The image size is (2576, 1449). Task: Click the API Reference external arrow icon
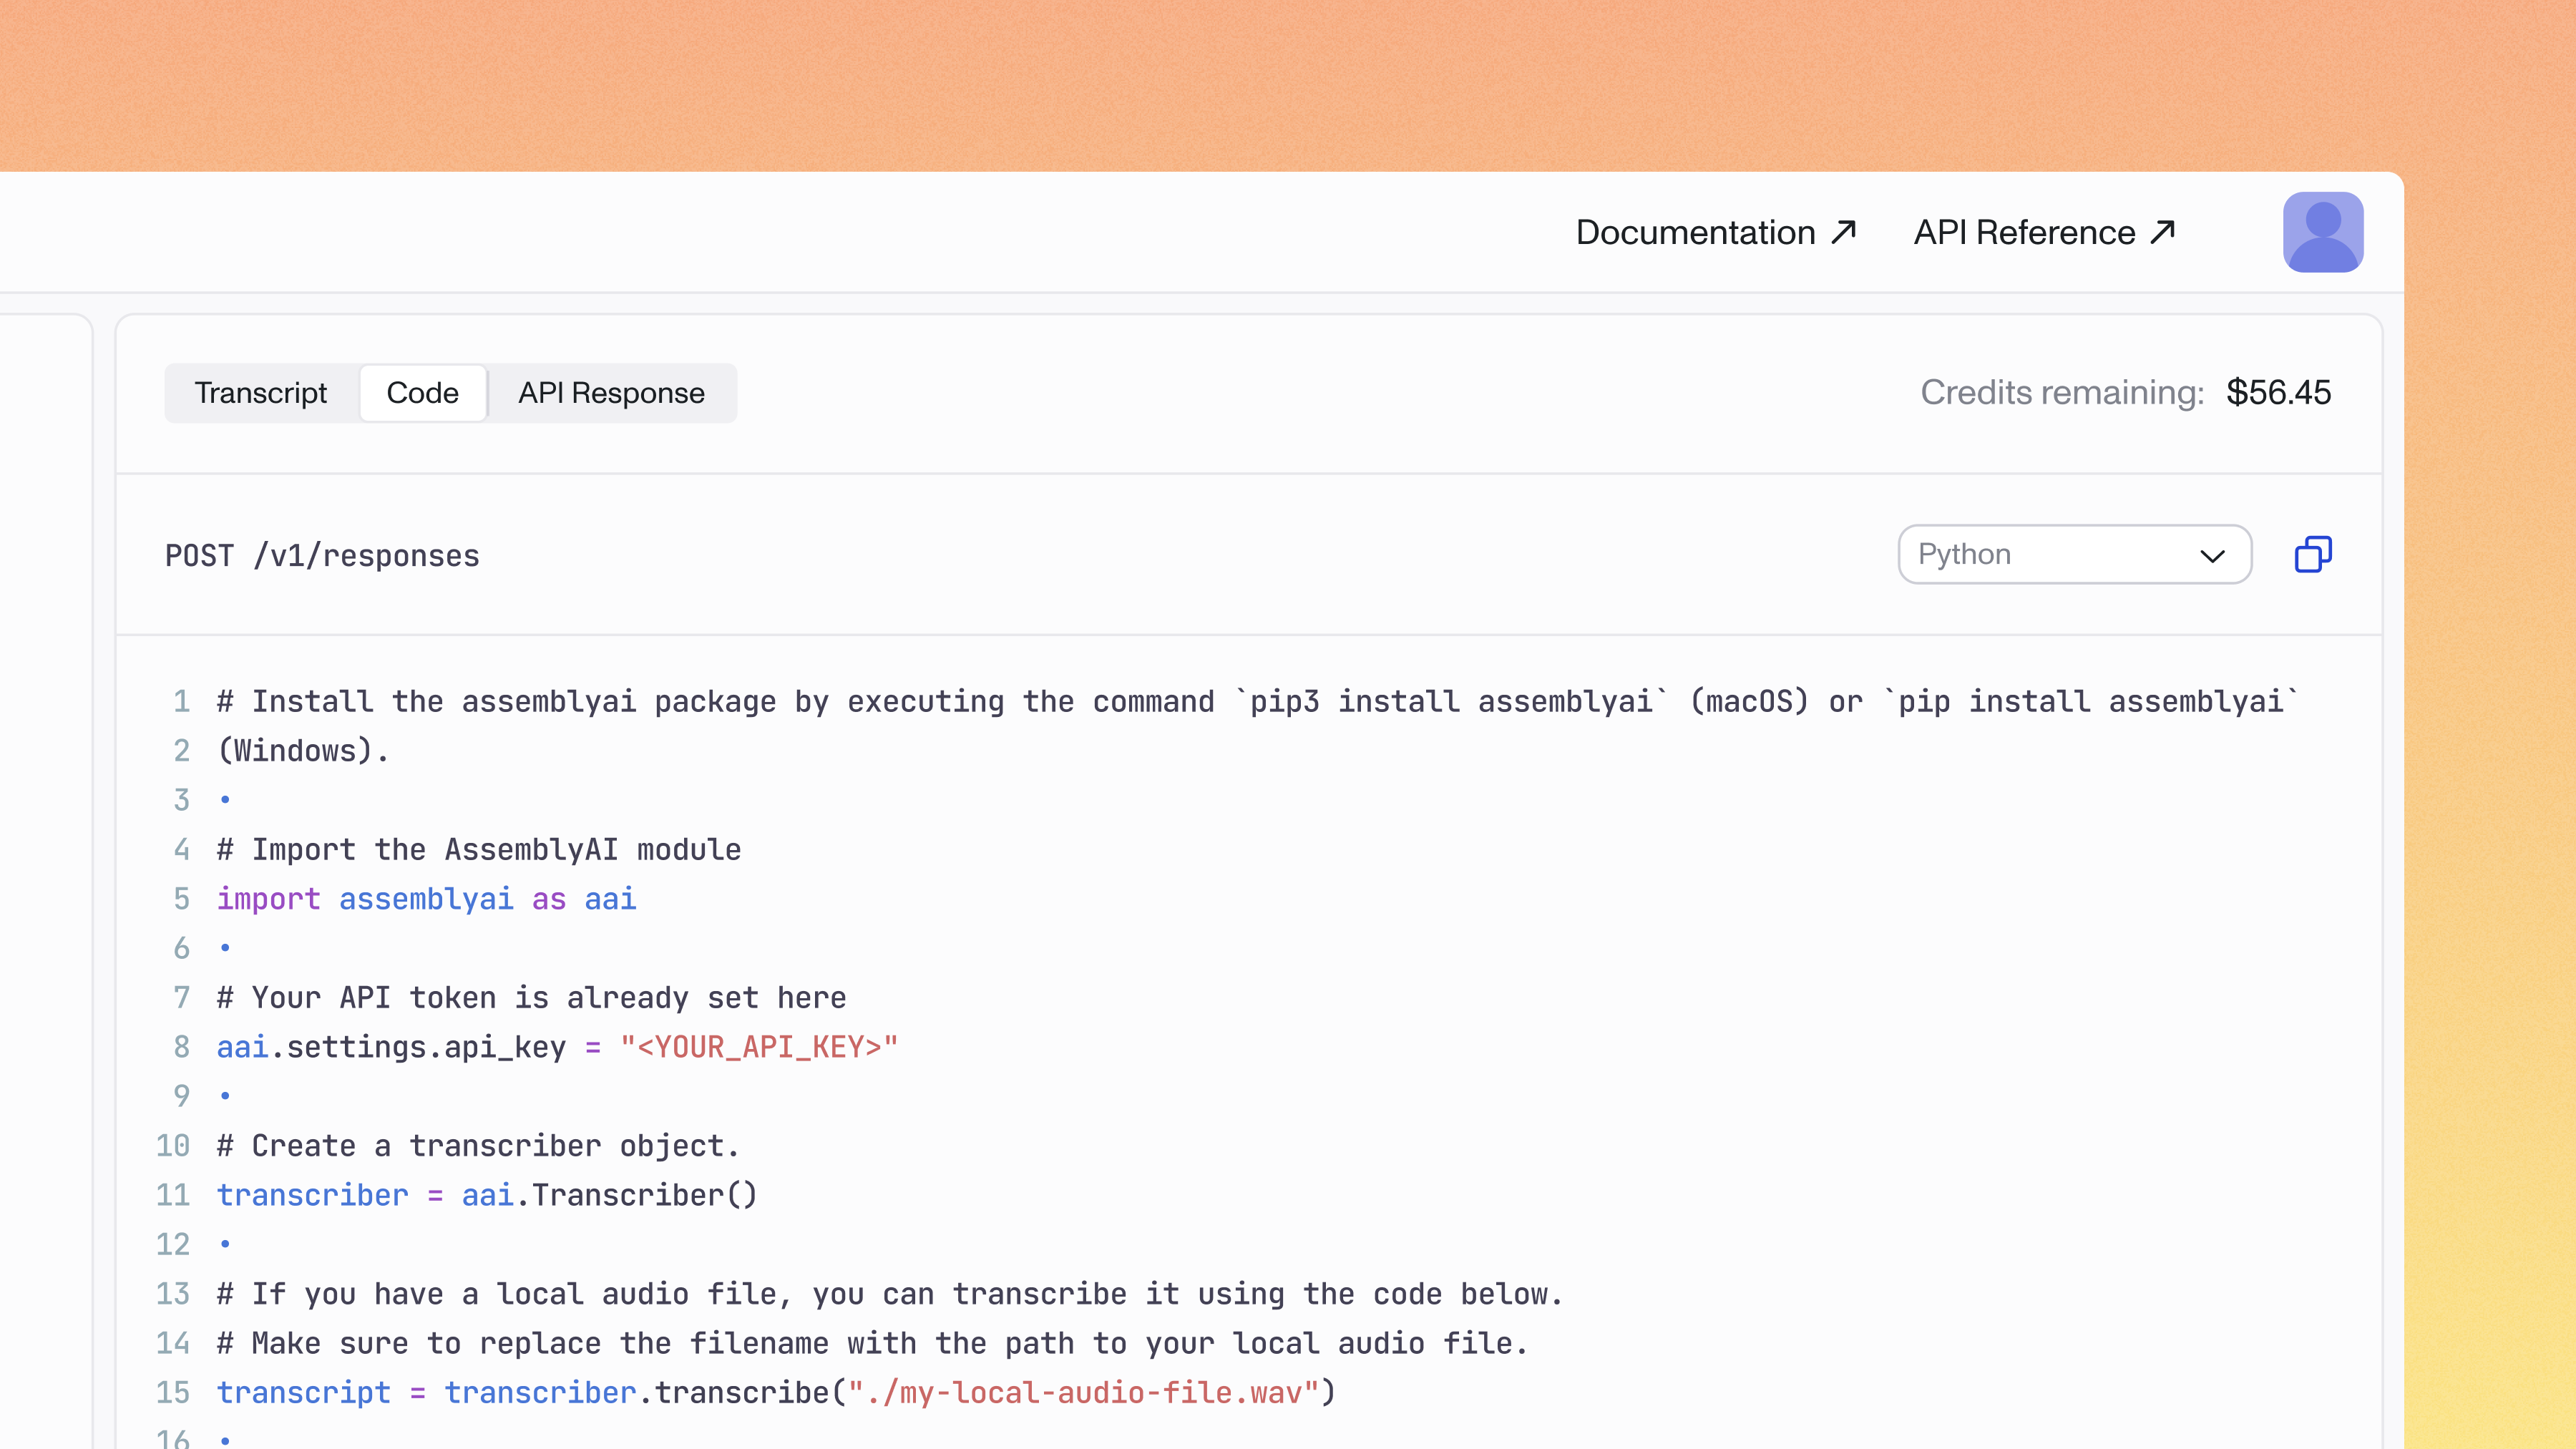coord(2163,232)
